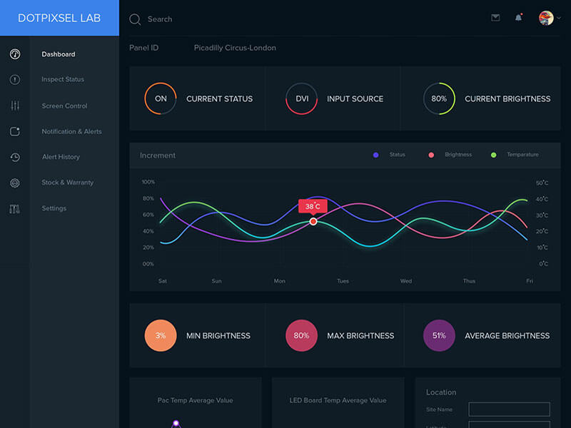Viewport: 571px width, 428px height.
Task: Go to Alert History menu item
Action: [x=61, y=157]
